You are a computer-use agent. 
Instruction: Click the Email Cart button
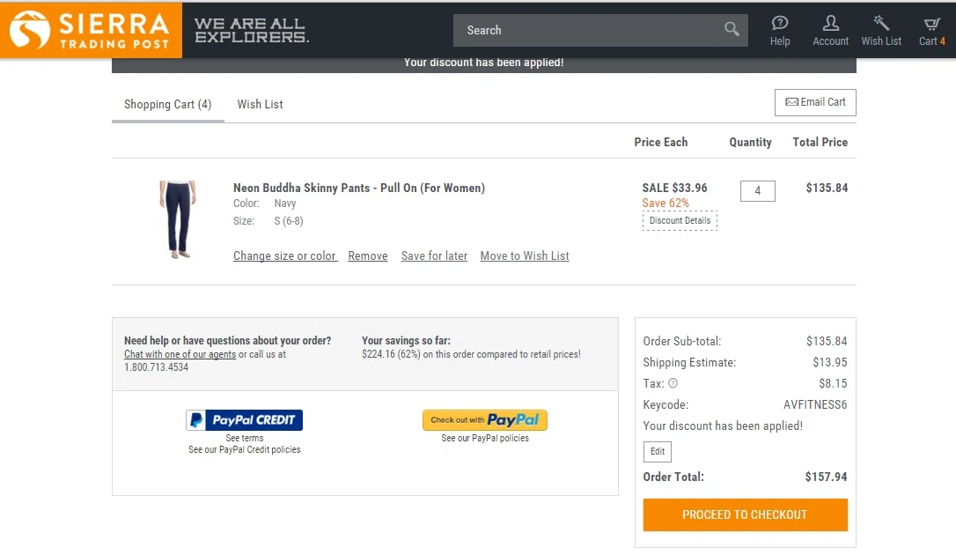(x=815, y=102)
